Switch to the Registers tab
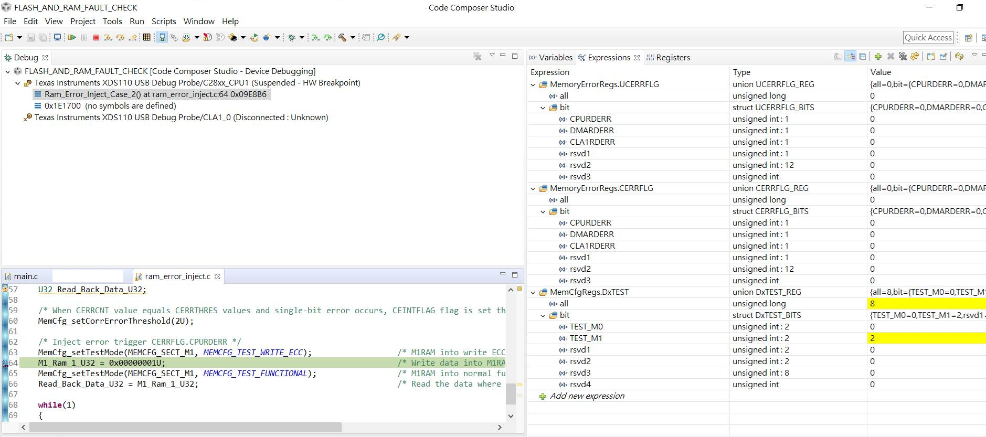986x437 pixels. (x=672, y=58)
